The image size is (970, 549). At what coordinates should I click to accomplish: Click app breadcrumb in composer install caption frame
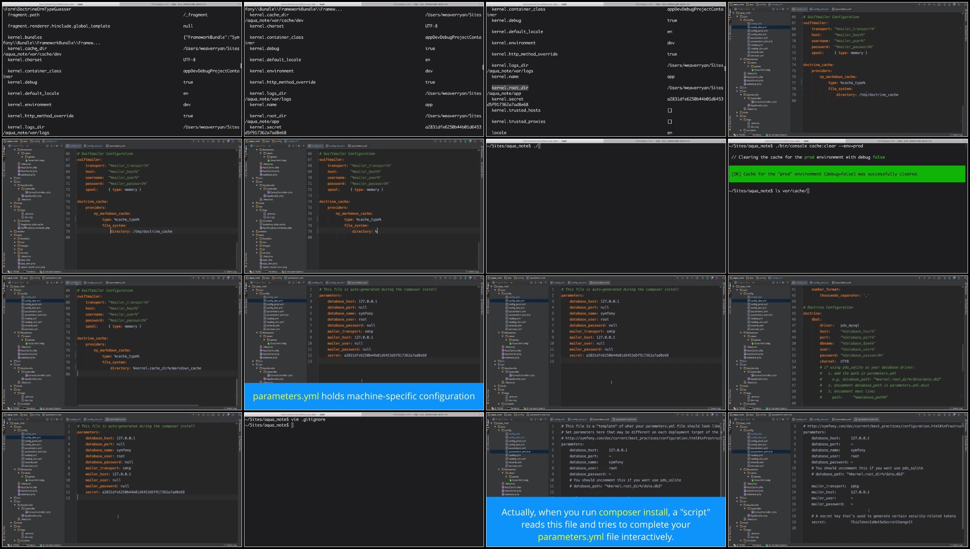pos(508,415)
